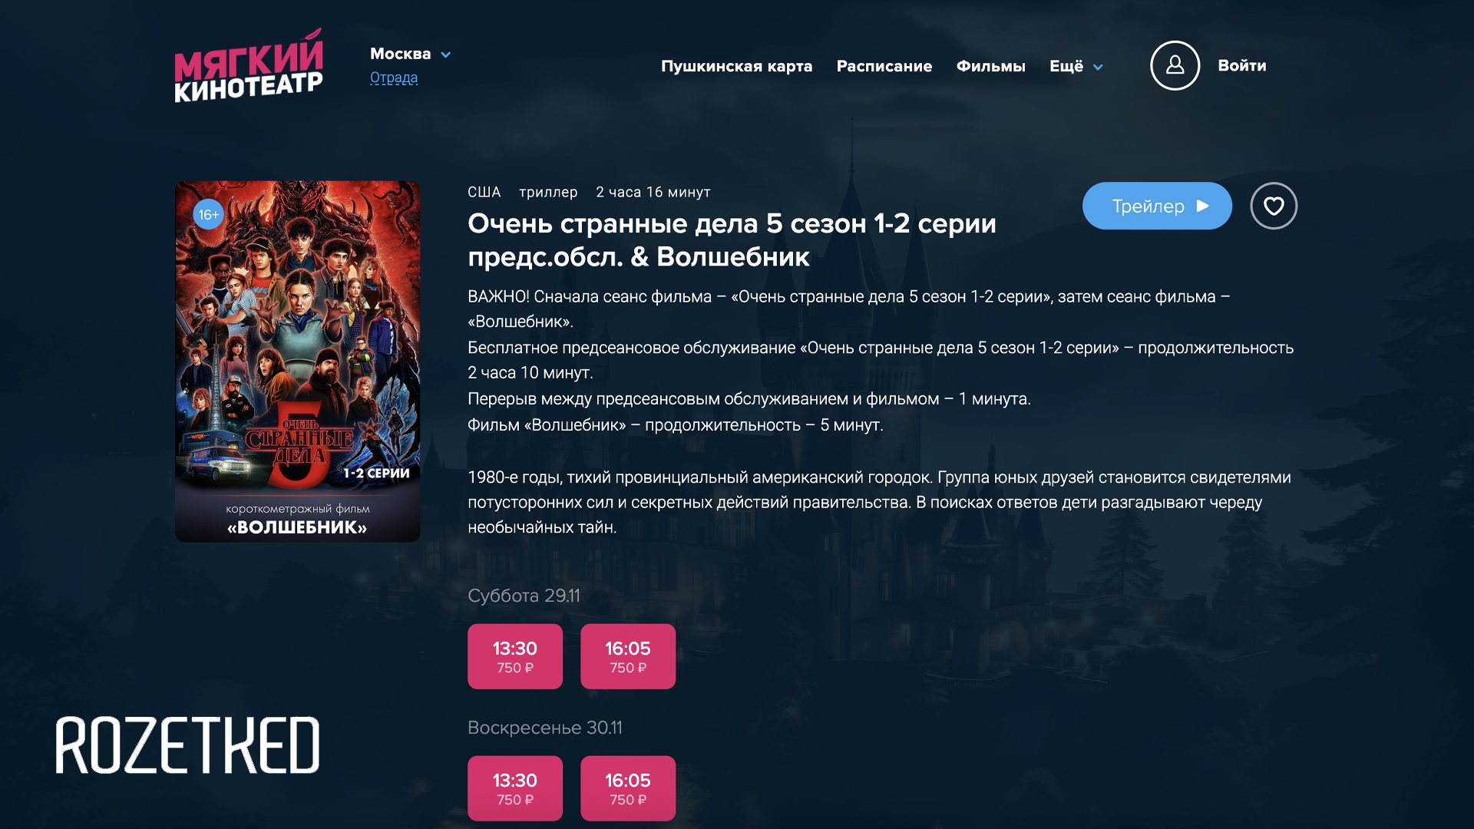Select the Отрада cinema link

(x=394, y=78)
